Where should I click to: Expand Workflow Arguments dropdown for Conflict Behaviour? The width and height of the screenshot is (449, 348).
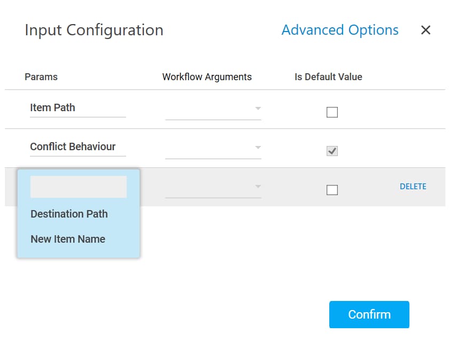tap(213, 148)
